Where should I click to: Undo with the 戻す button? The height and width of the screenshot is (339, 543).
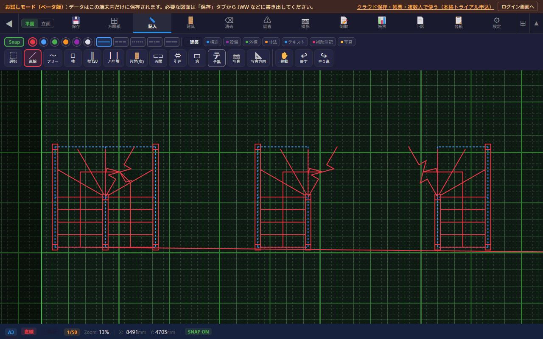point(304,58)
